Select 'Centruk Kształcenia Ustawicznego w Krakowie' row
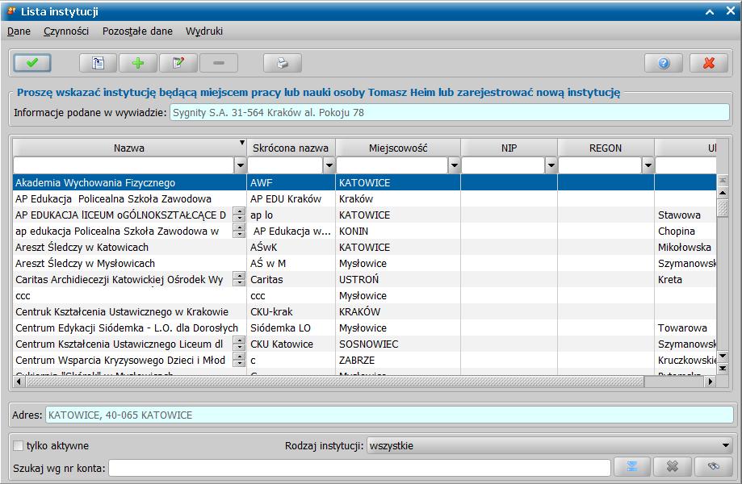This screenshot has height=484, width=742. [x=364, y=312]
